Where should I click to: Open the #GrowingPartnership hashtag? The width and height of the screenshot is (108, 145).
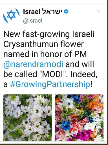pos(50,84)
